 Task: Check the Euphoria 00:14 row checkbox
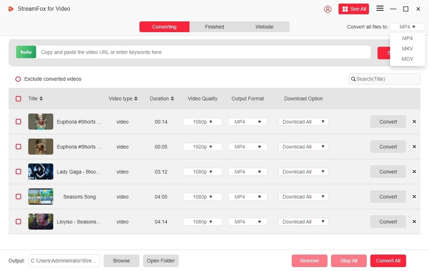tap(18, 122)
